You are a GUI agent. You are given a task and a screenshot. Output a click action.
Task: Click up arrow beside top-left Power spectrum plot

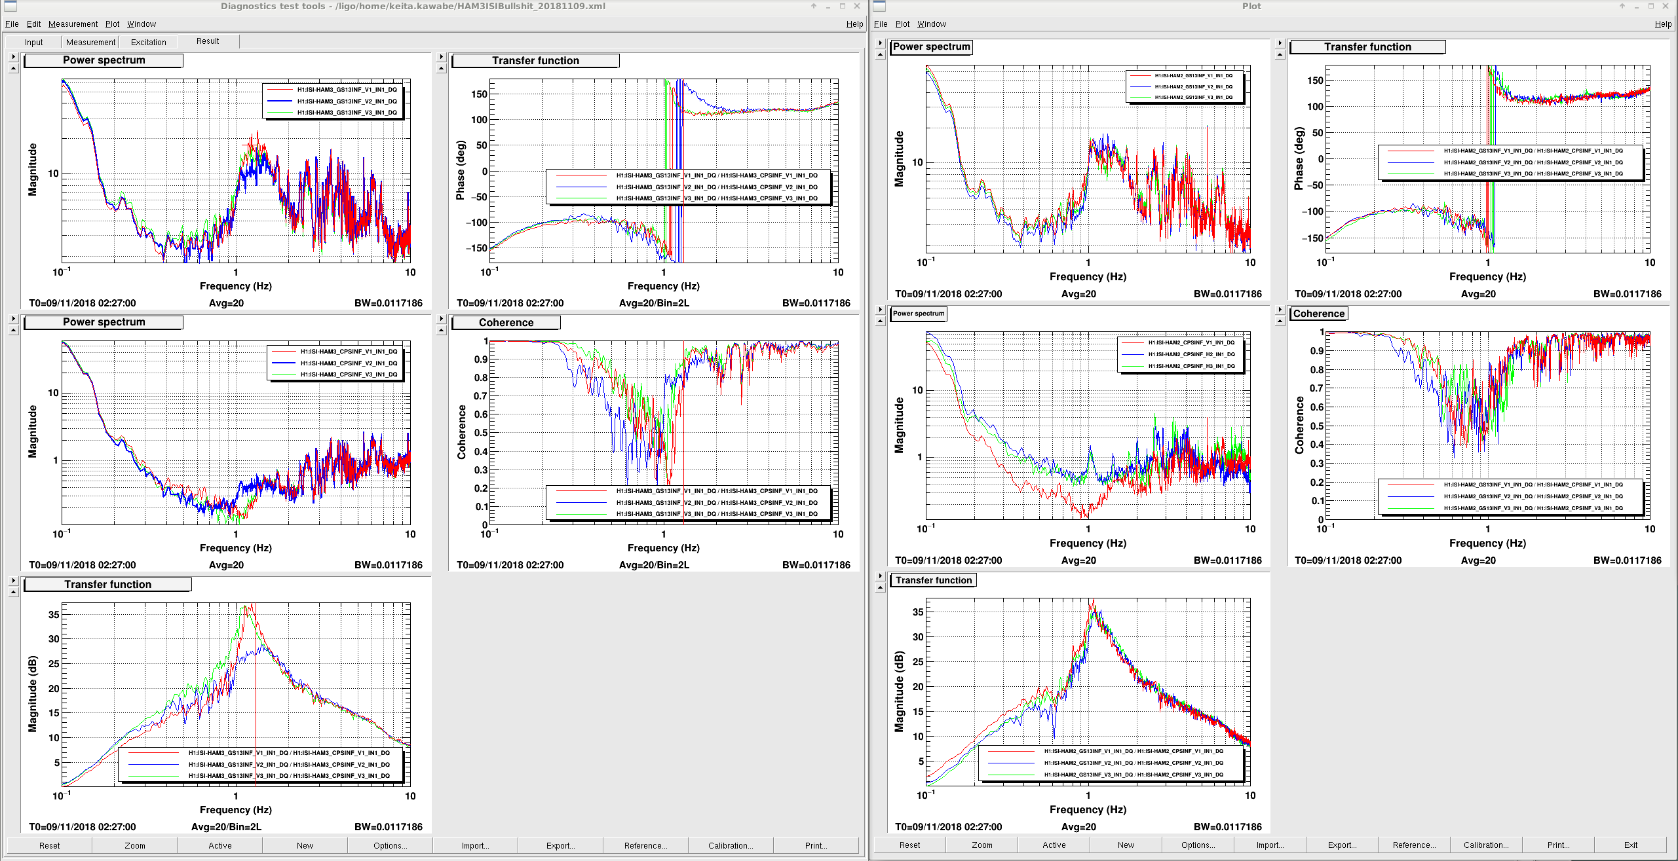pyautogui.click(x=13, y=68)
